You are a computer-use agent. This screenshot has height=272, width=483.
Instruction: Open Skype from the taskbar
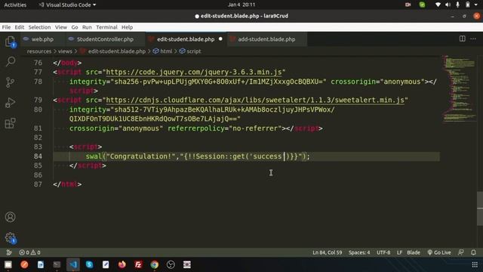[x=89, y=264]
